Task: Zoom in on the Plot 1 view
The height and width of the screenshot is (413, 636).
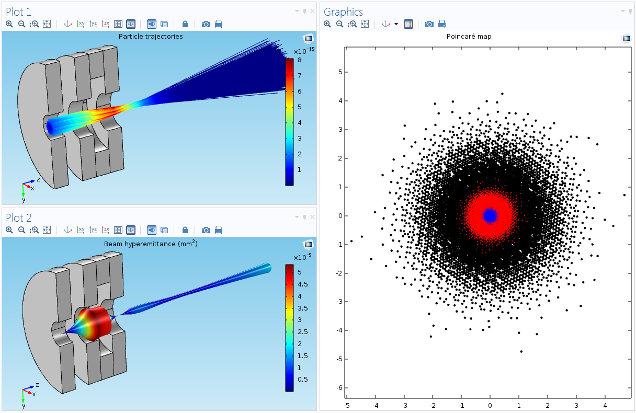Action: 9,24
